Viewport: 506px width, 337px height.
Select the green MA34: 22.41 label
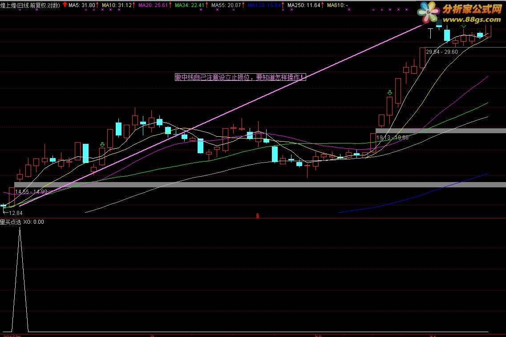coord(190,5)
